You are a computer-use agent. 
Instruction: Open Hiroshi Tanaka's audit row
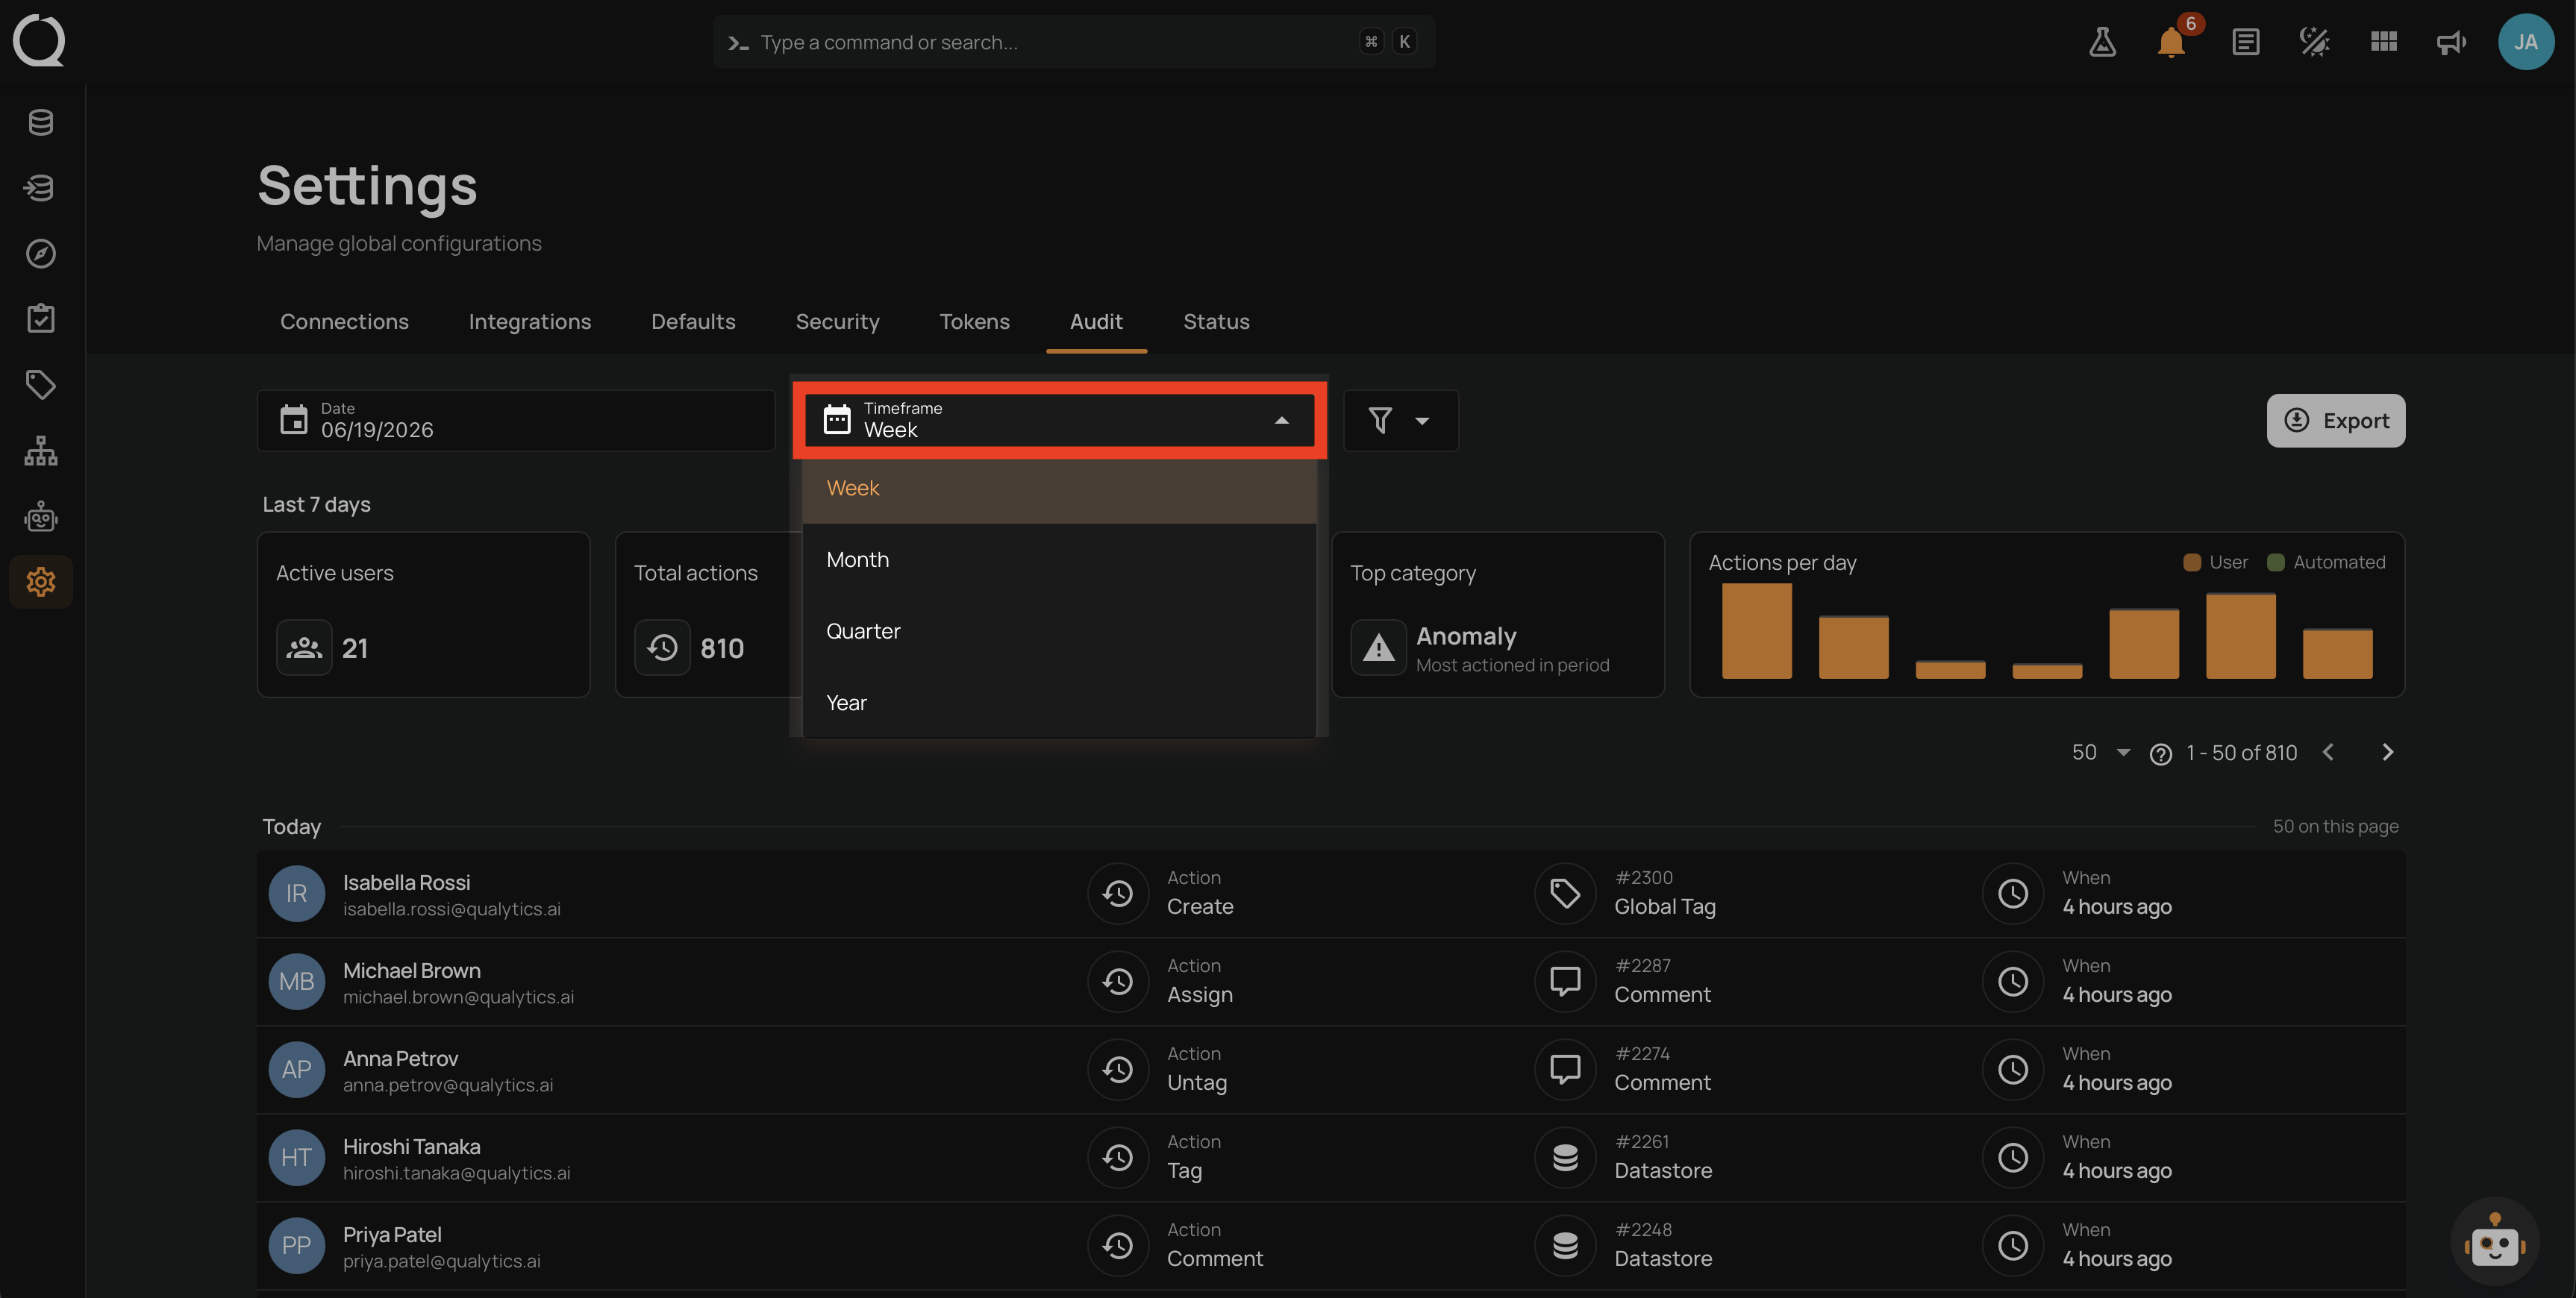tap(1330, 1157)
